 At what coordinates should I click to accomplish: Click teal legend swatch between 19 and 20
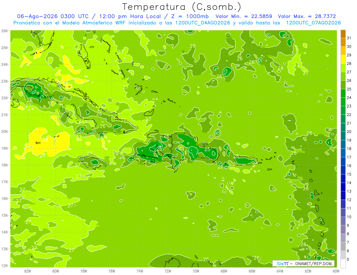click(343, 136)
